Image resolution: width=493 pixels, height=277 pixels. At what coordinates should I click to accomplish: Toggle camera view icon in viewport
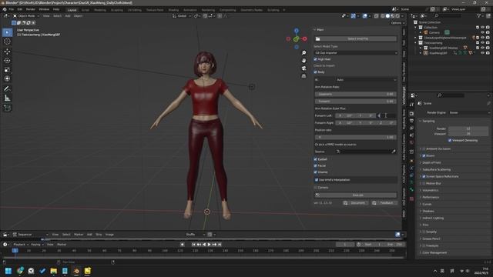click(304, 68)
